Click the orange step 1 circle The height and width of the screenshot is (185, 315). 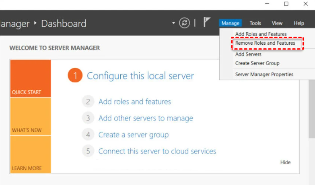point(75,76)
